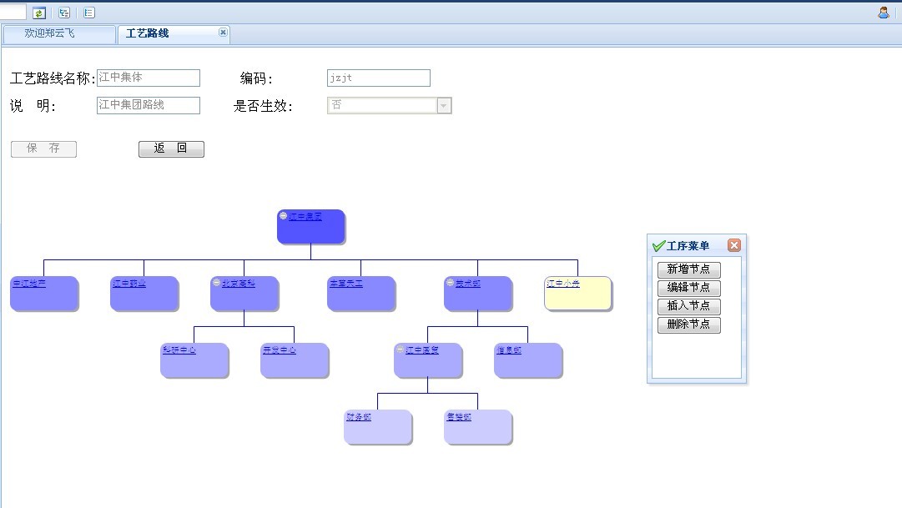This screenshot has height=508, width=902.
Task: Open the 财务部 node link
Action: point(359,416)
